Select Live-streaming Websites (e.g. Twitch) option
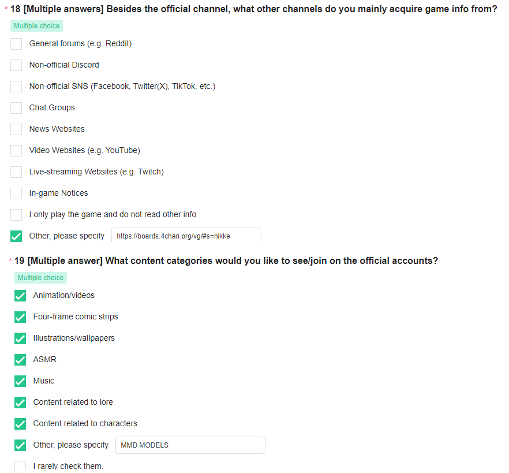This screenshot has width=509, height=473. point(16,172)
